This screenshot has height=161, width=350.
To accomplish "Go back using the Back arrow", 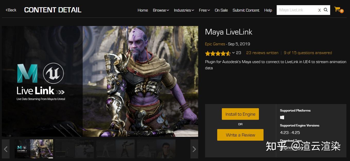I will pos(11,10).
